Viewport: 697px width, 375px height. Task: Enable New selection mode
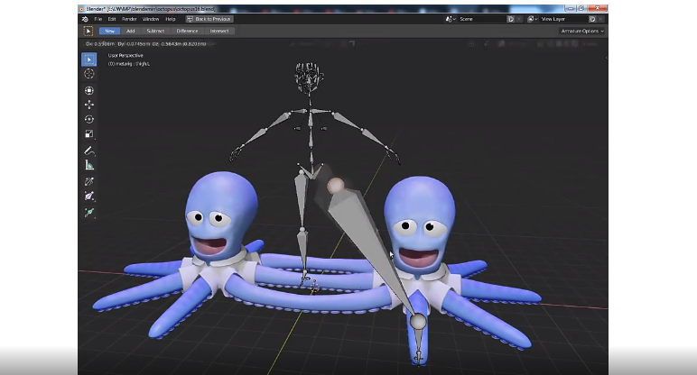109,31
